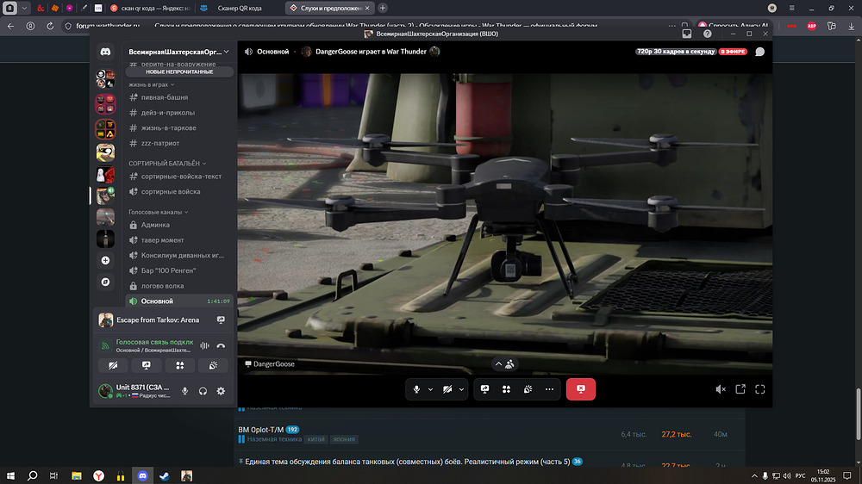Disconnect from the voice channel
The image size is (862, 484).
[221, 345]
